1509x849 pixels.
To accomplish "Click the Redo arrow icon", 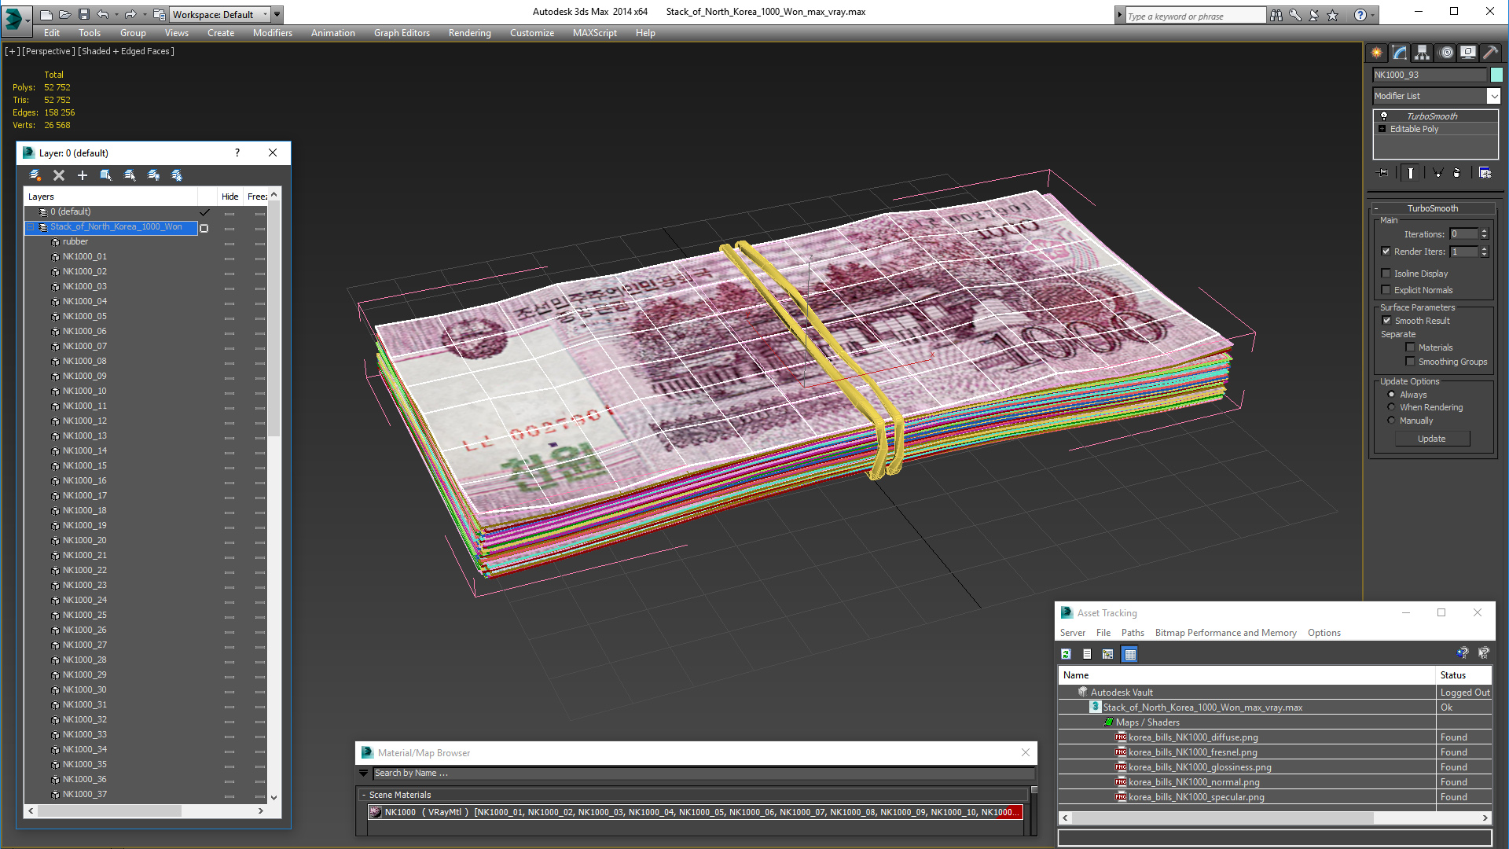I will click(x=130, y=14).
